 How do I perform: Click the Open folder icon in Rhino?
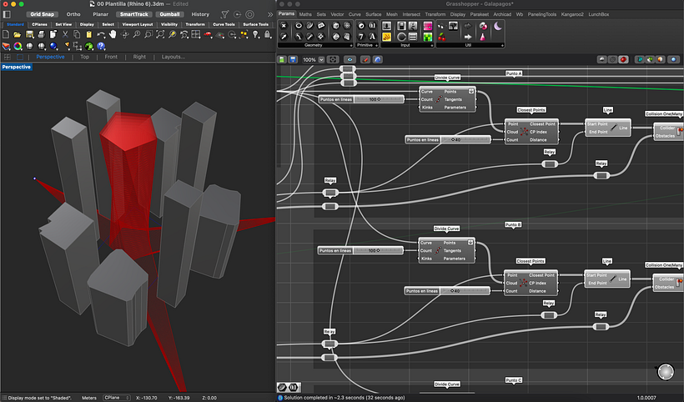tap(18, 34)
